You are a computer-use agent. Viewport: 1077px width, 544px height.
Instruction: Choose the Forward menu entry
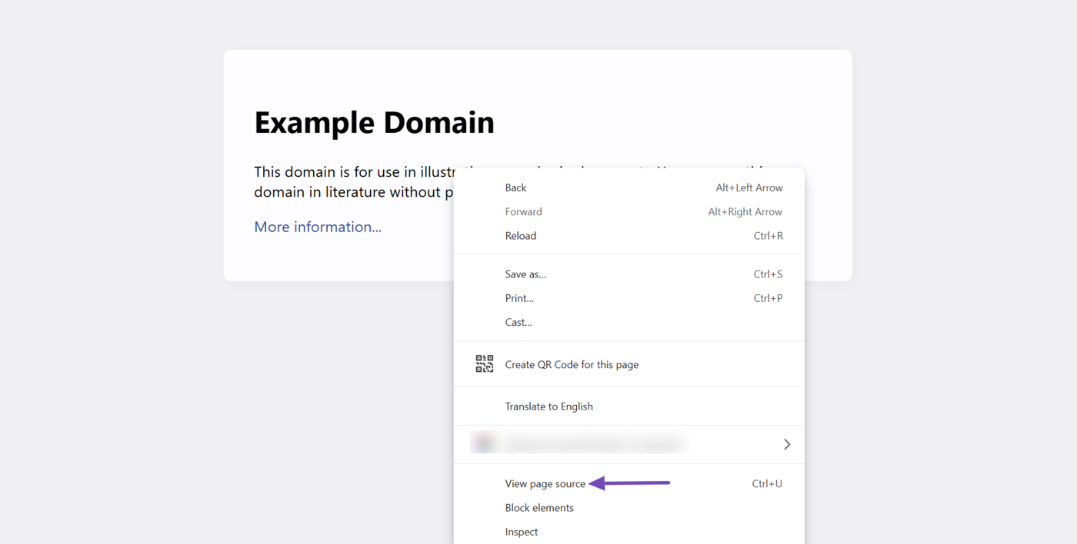click(523, 212)
